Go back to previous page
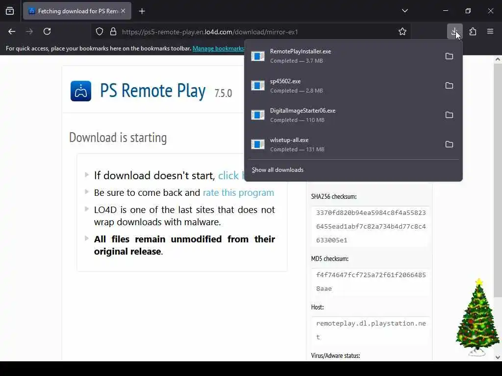This screenshot has width=502, height=376. pyautogui.click(x=12, y=31)
